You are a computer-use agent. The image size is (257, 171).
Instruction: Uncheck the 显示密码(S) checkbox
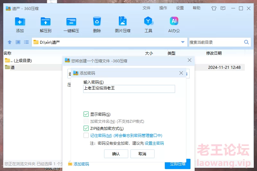coord(86,114)
